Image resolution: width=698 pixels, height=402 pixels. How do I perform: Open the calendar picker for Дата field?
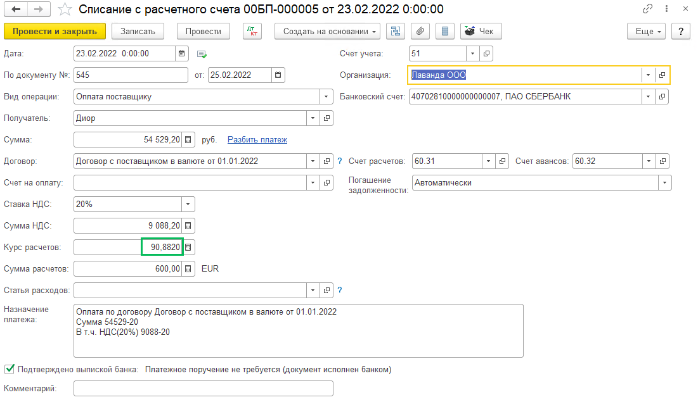(x=181, y=54)
